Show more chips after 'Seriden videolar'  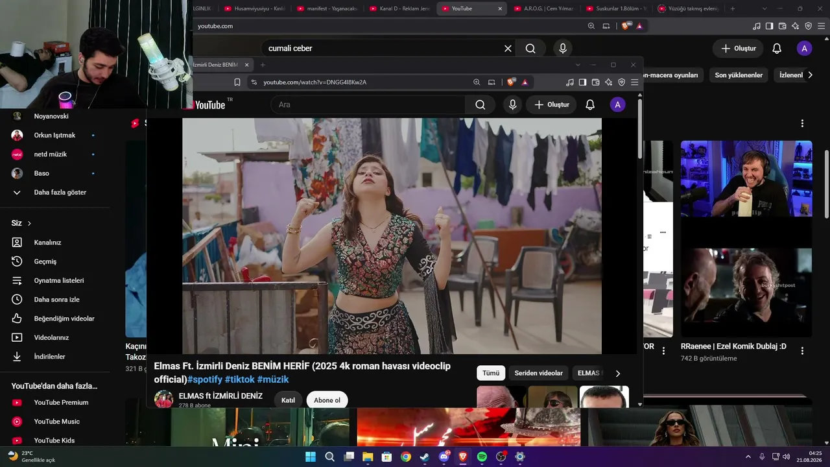click(x=617, y=374)
